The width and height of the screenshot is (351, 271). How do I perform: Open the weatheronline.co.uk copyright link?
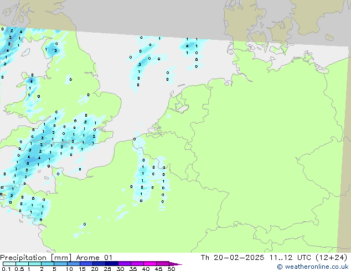(313, 267)
